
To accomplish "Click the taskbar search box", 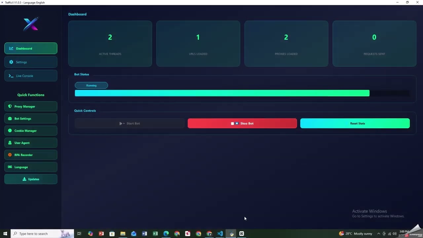I will click(42, 234).
